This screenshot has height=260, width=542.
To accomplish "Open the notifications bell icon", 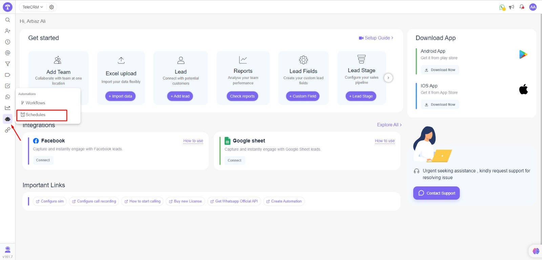I will 522,7.
